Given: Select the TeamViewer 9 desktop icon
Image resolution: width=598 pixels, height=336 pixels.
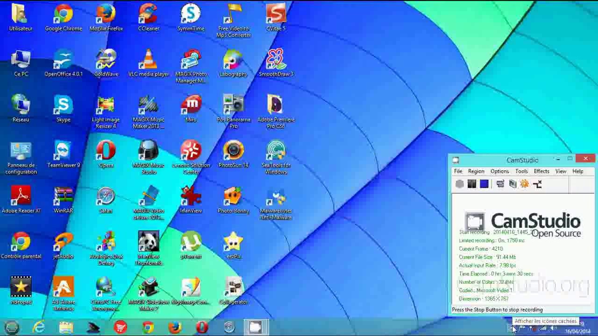Looking at the screenshot, I should [x=64, y=154].
